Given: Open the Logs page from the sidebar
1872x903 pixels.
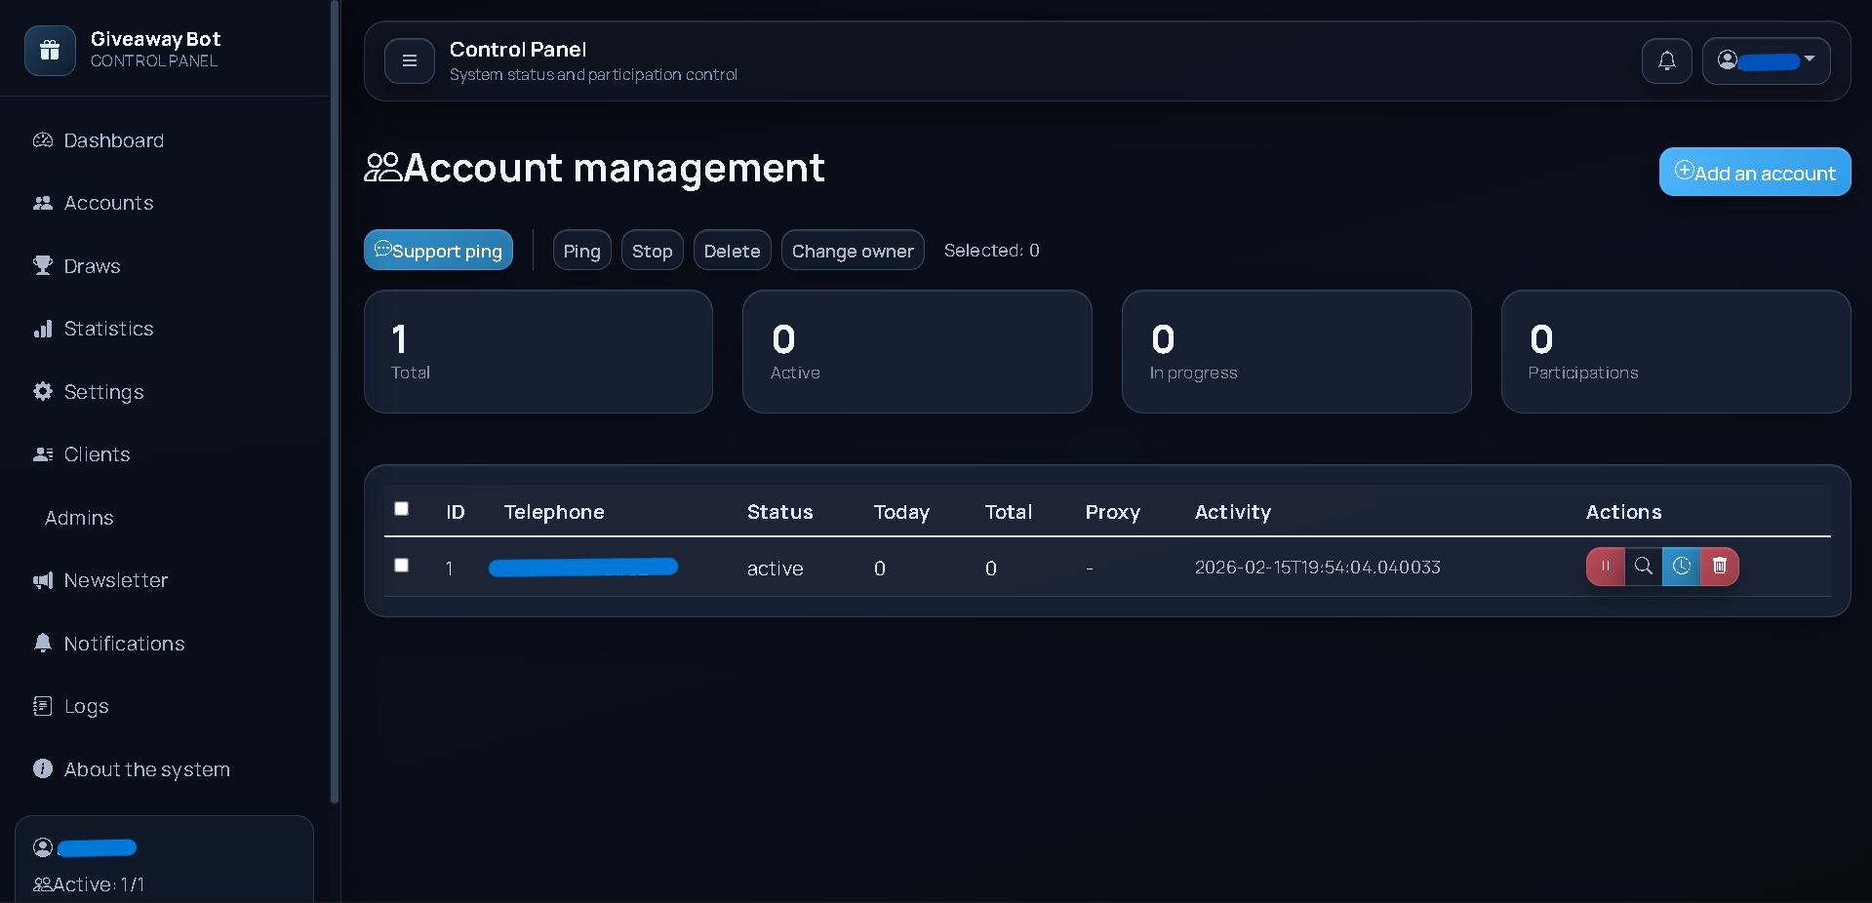Looking at the screenshot, I should (85, 706).
